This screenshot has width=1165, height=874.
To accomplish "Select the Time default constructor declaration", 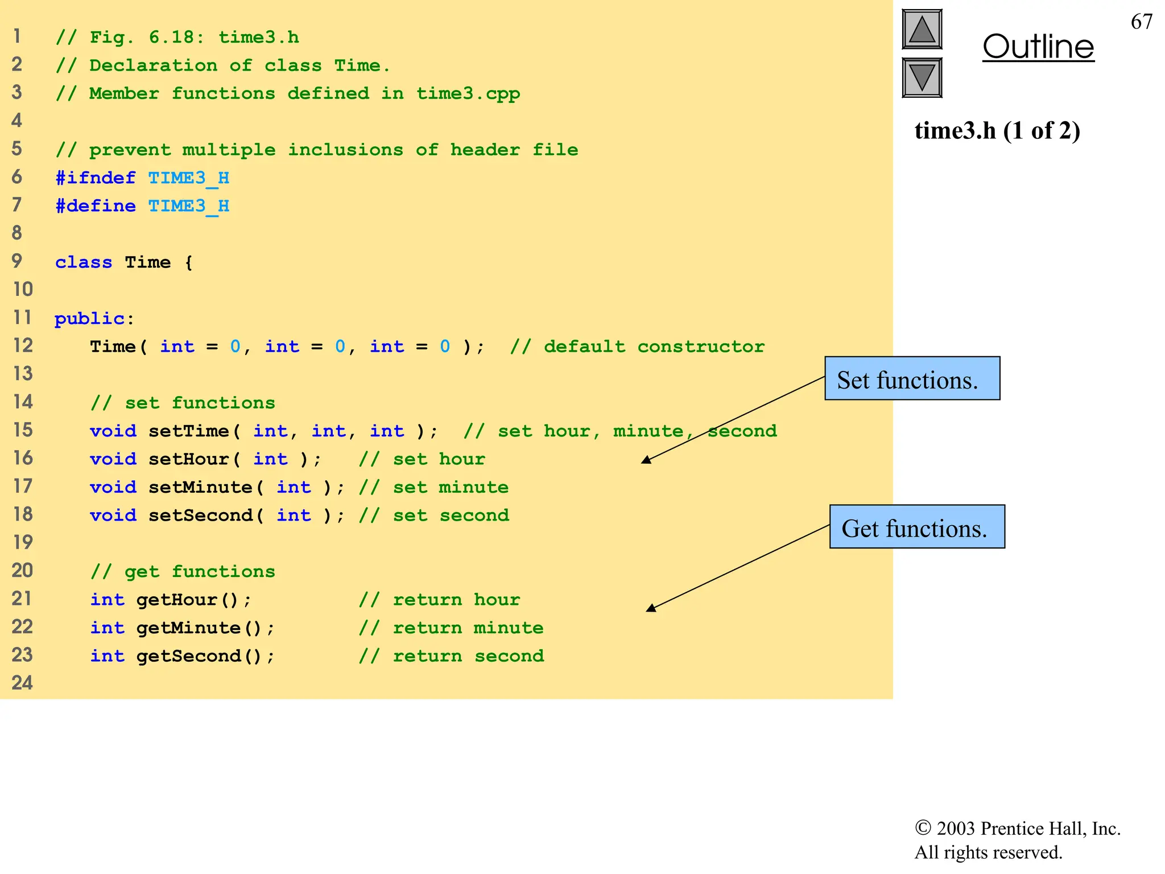I will point(287,347).
